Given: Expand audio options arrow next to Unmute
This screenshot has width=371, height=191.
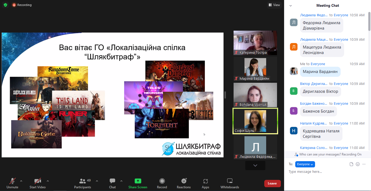Looking at the screenshot, I should coord(21,181).
